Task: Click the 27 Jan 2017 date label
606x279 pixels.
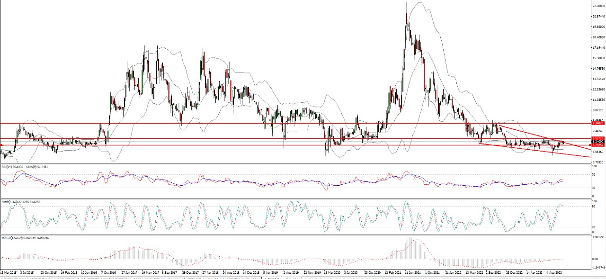Action: tap(130, 273)
